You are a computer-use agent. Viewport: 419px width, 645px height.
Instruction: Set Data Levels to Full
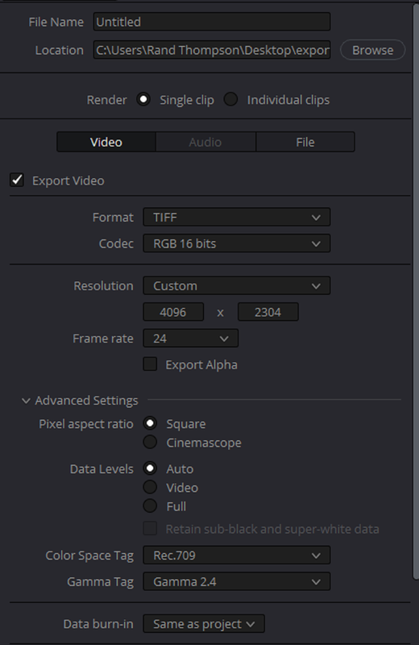tap(150, 506)
